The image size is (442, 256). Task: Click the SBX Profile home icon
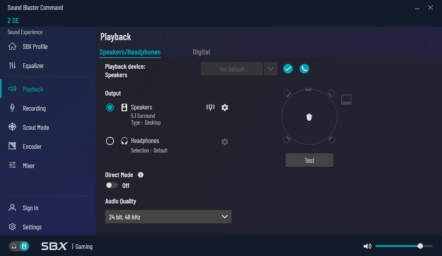point(12,46)
